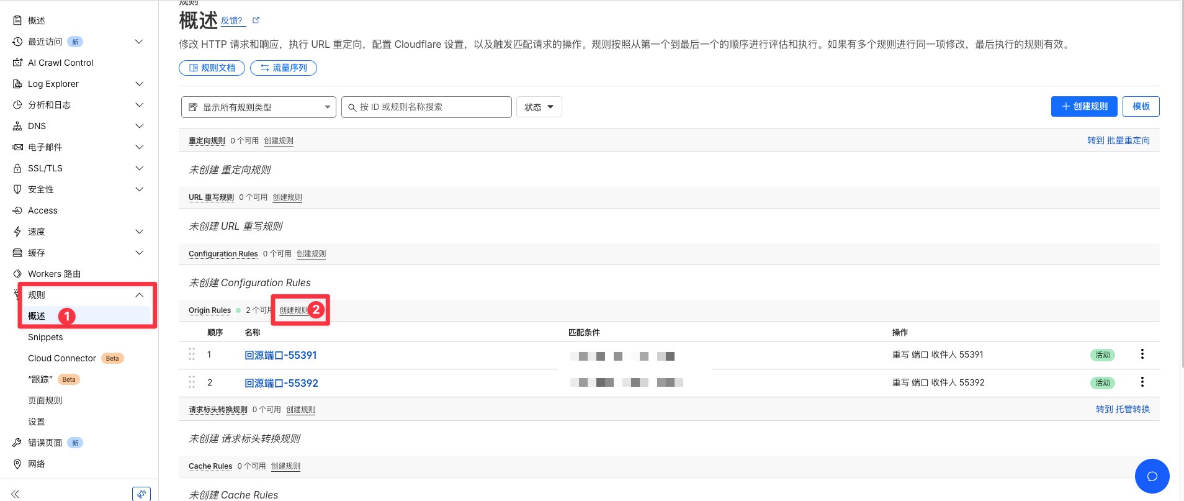Open the blue chat support bubble
Screen dimensions: 1184x501
coord(1152,476)
